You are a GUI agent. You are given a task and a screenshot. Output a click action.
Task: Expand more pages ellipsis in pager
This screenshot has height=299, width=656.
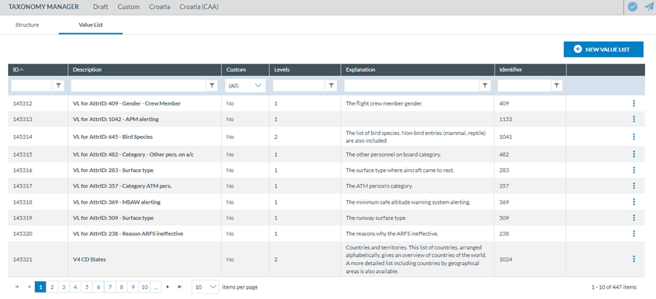(x=156, y=286)
